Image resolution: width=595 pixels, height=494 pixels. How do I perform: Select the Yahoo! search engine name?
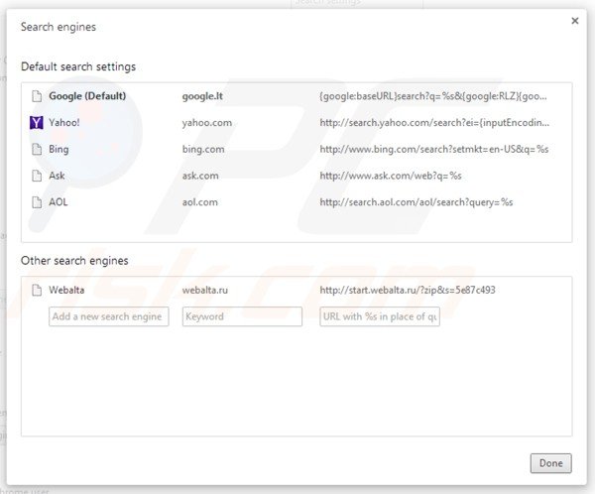point(64,123)
